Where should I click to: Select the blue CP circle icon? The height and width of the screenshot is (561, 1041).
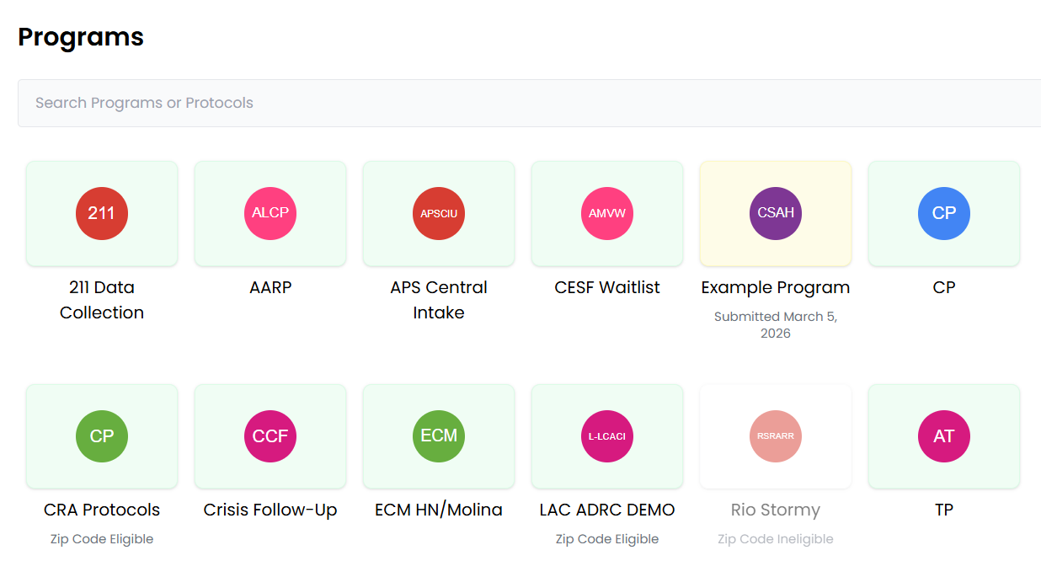(x=944, y=213)
